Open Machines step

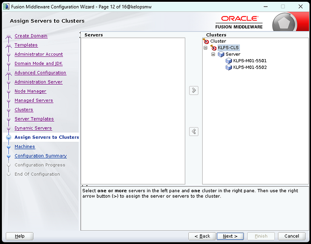[x=25, y=146]
